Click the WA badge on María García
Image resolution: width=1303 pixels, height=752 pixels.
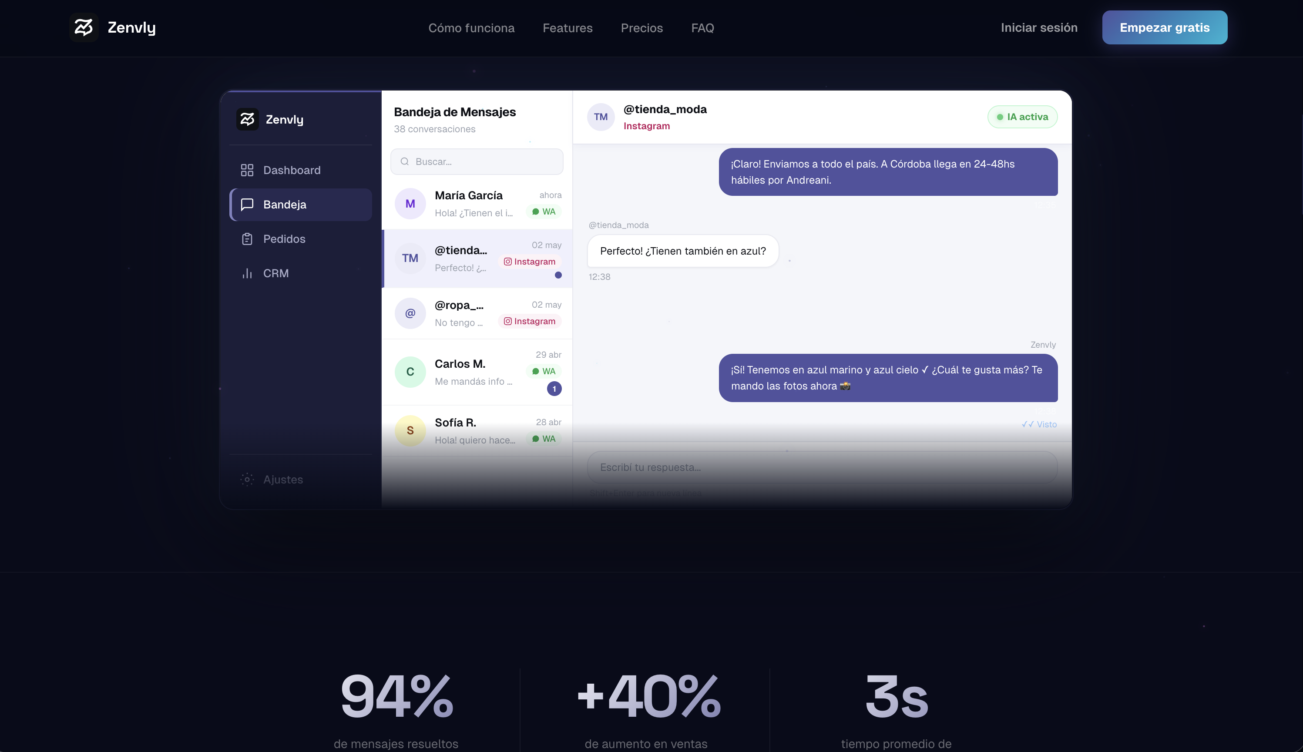[x=544, y=212]
